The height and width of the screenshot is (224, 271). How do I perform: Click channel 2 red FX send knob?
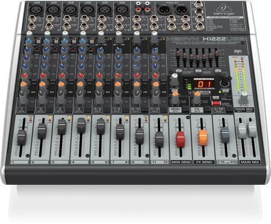[x=43, y=75]
